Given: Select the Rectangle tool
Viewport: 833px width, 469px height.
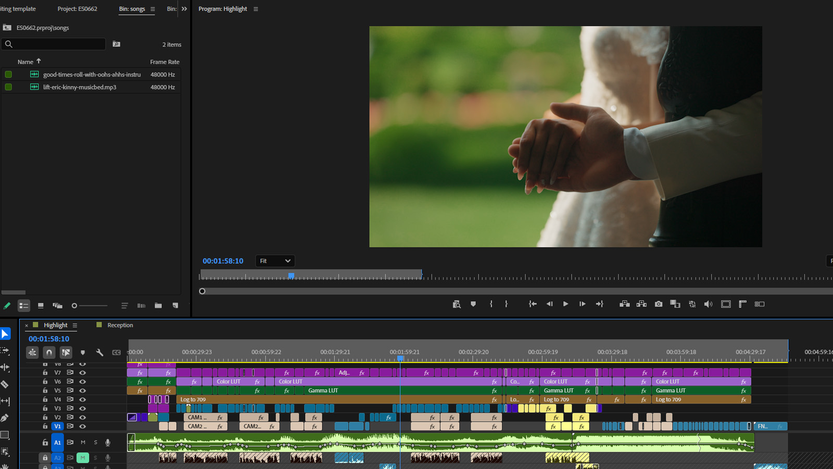Looking at the screenshot, I should [5, 435].
